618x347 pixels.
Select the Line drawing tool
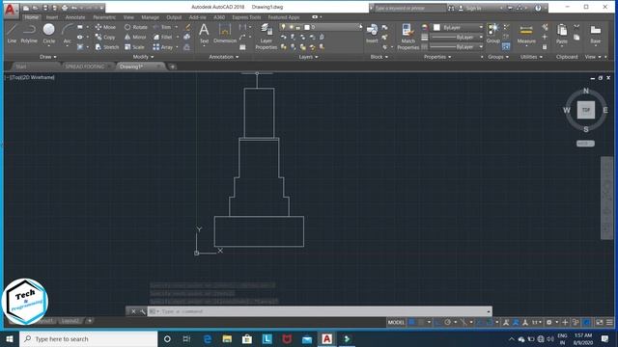coord(12,33)
